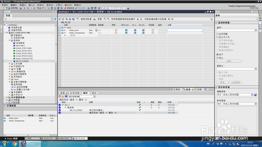This screenshot has width=262, height=147.
Task: Click the open project toolbar icon
Action: click(x=6, y=8)
